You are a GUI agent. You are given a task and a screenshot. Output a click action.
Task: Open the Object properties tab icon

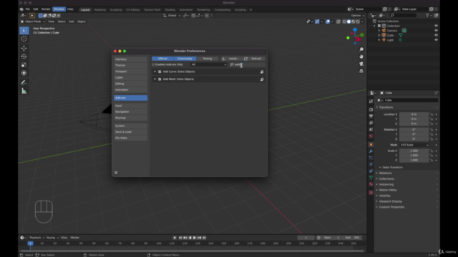click(371, 144)
